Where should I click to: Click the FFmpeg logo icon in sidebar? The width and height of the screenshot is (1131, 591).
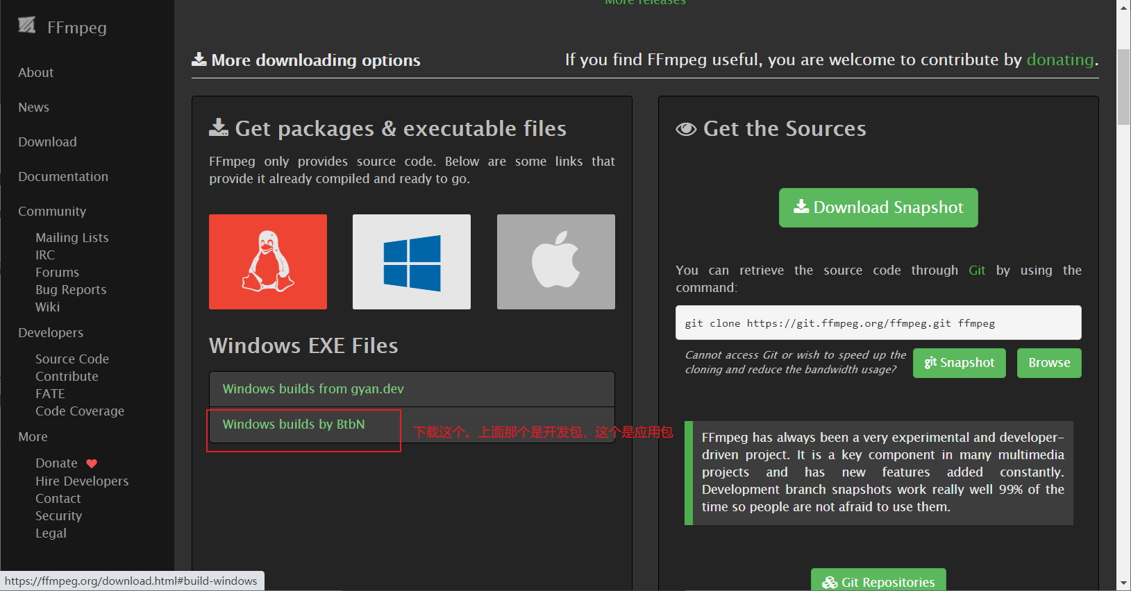point(26,26)
